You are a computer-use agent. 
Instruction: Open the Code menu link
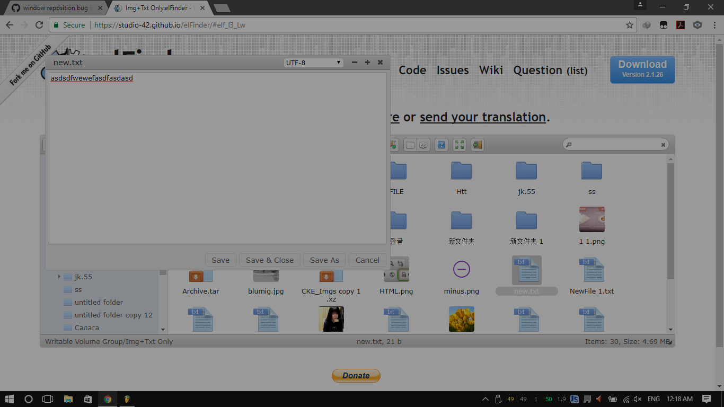click(412, 70)
